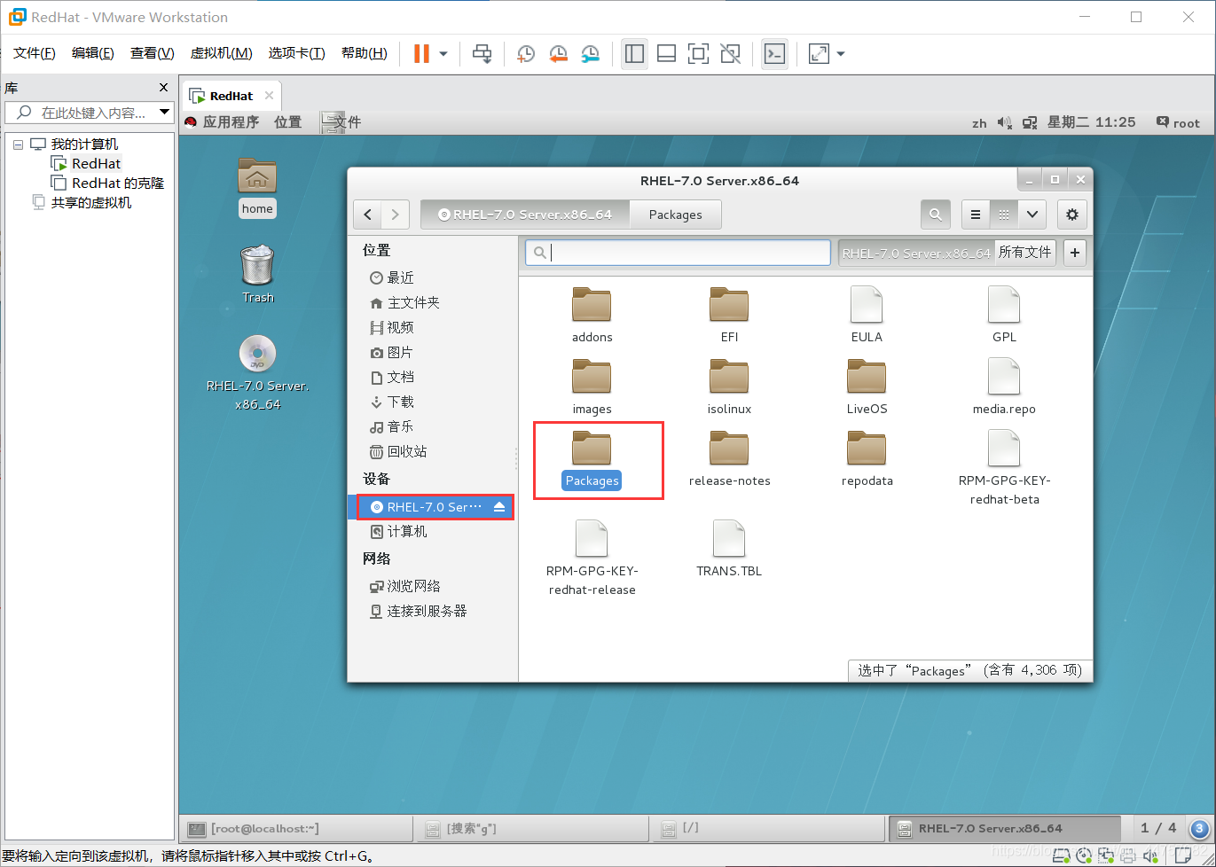Screen dimensions: 1216x867
Task: Go back in the file manager
Action: tap(368, 215)
